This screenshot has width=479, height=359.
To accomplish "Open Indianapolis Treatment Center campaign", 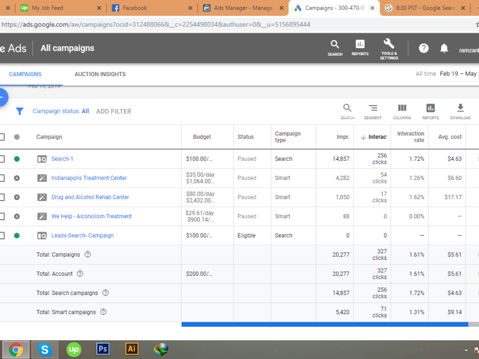I will tap(89, 178).
